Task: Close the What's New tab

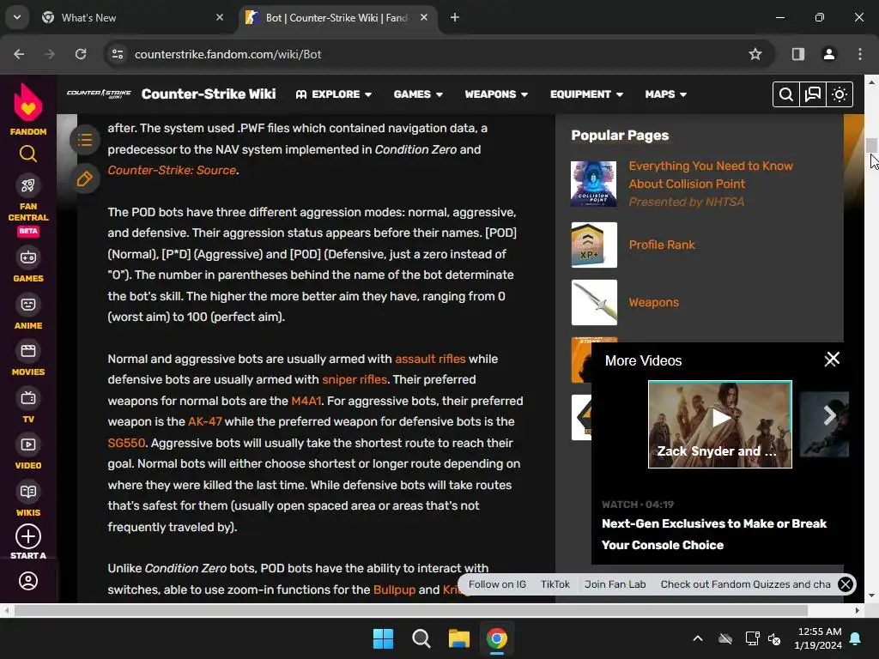Action: (x=220, y=17)
